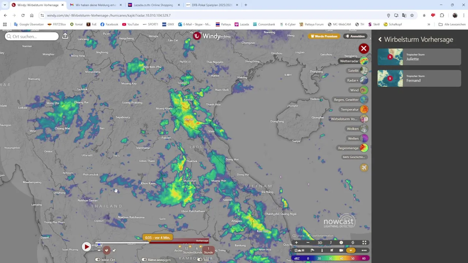
Task: Select the 6 Stunden range option
Action: 197,251
